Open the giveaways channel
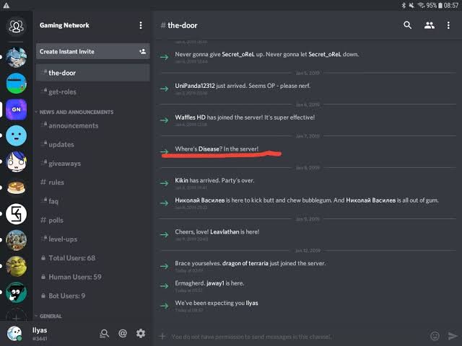The image size is (462, 346). click(x=64, y=163)
